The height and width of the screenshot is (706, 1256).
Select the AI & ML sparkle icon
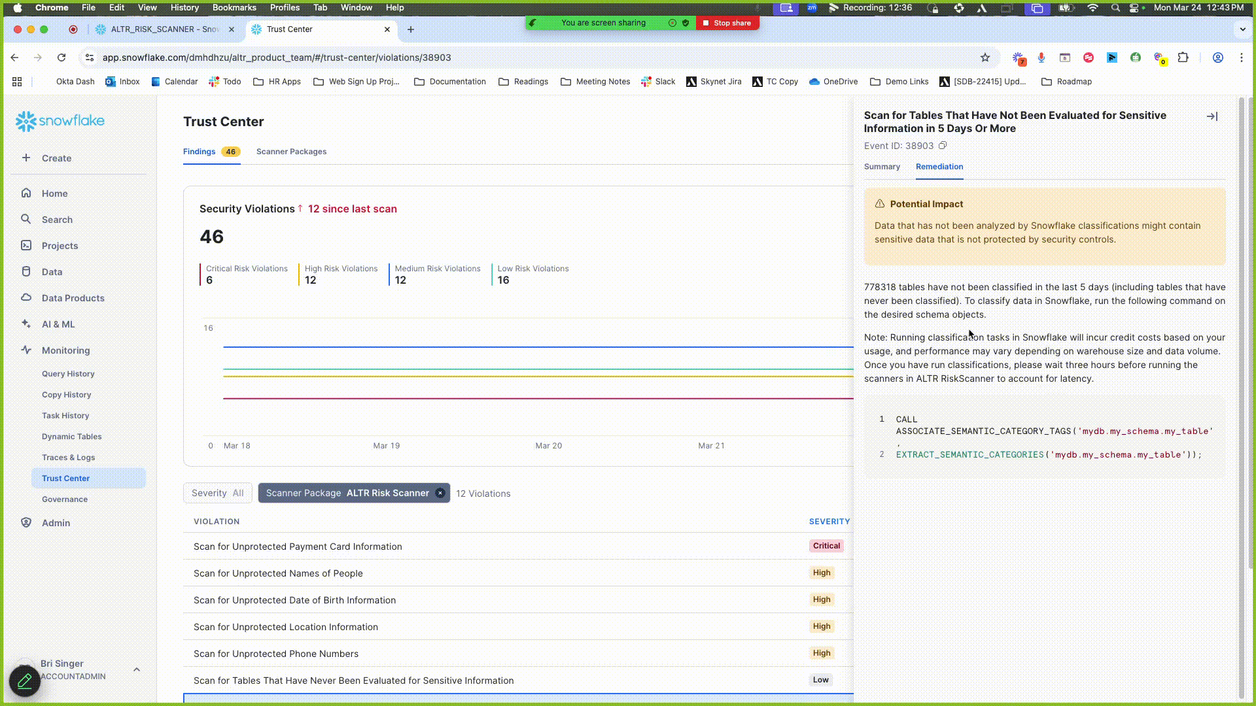point(26,324)
